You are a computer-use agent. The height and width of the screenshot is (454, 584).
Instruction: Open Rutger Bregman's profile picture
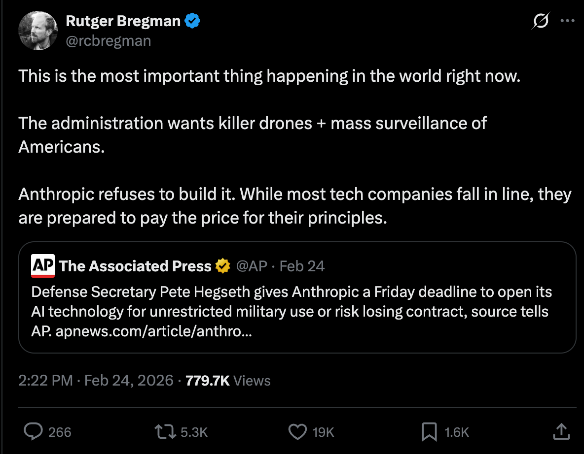pos(38,31)
